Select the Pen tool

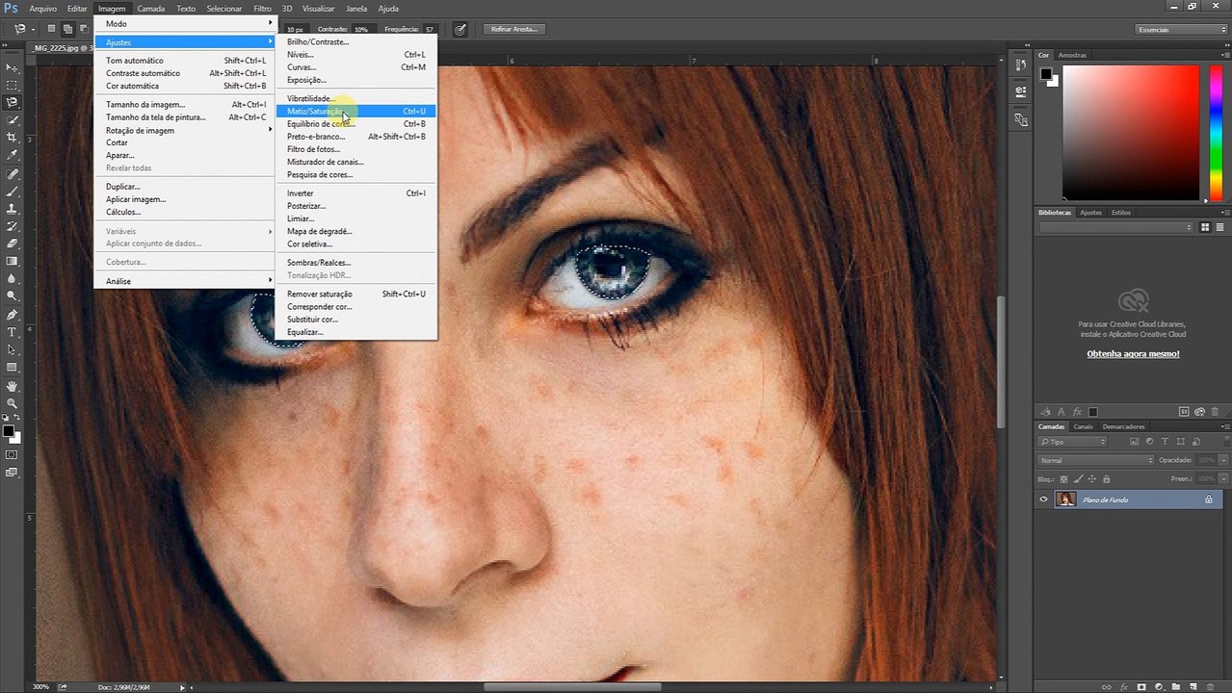(x=13, y=315)
